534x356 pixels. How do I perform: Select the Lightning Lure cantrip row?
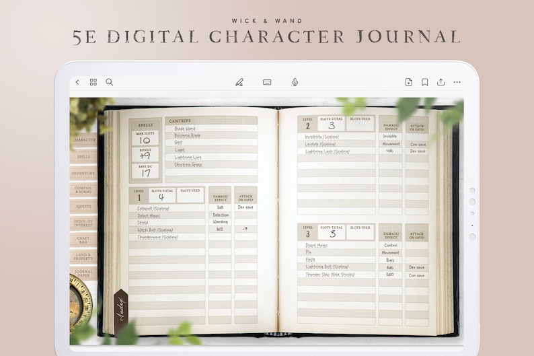[x=211, y=157]
